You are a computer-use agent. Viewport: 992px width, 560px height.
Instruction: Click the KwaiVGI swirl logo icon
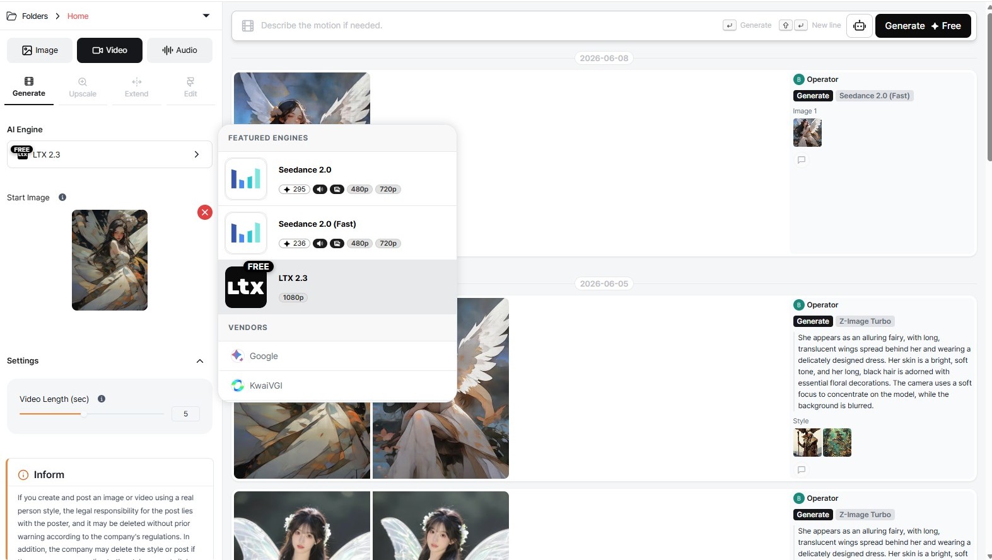click(x=237, y=386)
